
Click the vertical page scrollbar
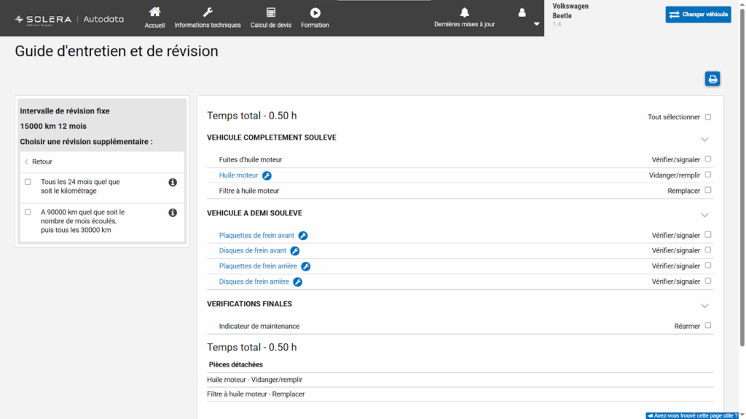pos(742,176)
